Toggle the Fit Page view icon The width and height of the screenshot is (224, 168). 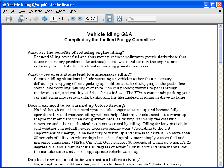tap(119, 19)
